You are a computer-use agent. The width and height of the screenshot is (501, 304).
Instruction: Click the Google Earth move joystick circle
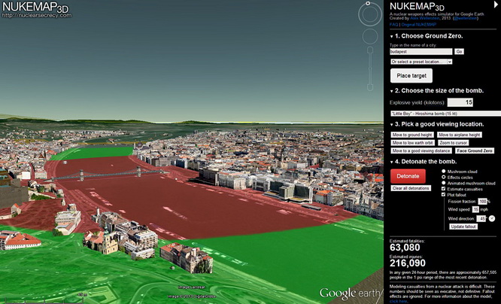click(x=370, y=36)
